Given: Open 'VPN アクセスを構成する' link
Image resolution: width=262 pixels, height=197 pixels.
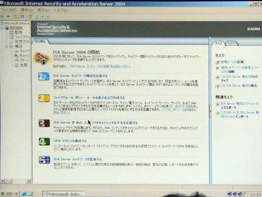Looking at the screenshot, I should pos(70,141).
